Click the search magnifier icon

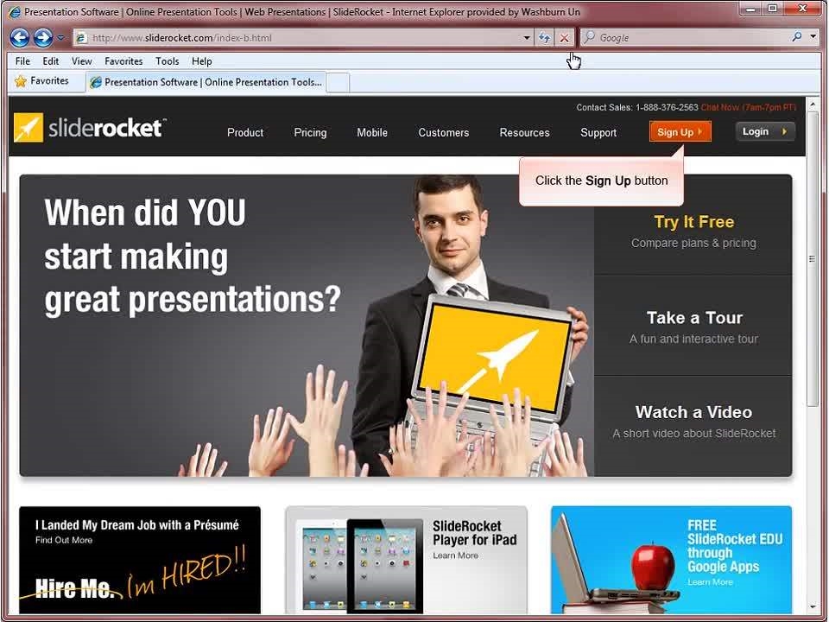point(797,36)
